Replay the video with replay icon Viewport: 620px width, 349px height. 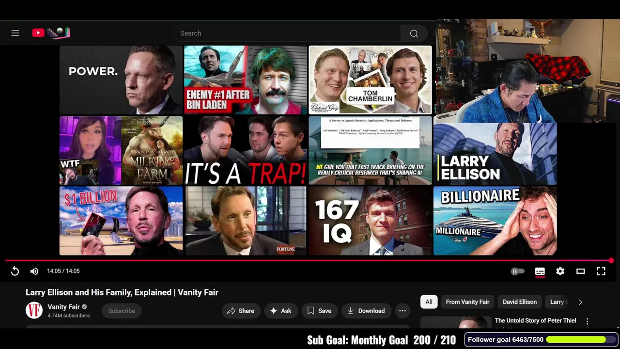pos(15,271)
